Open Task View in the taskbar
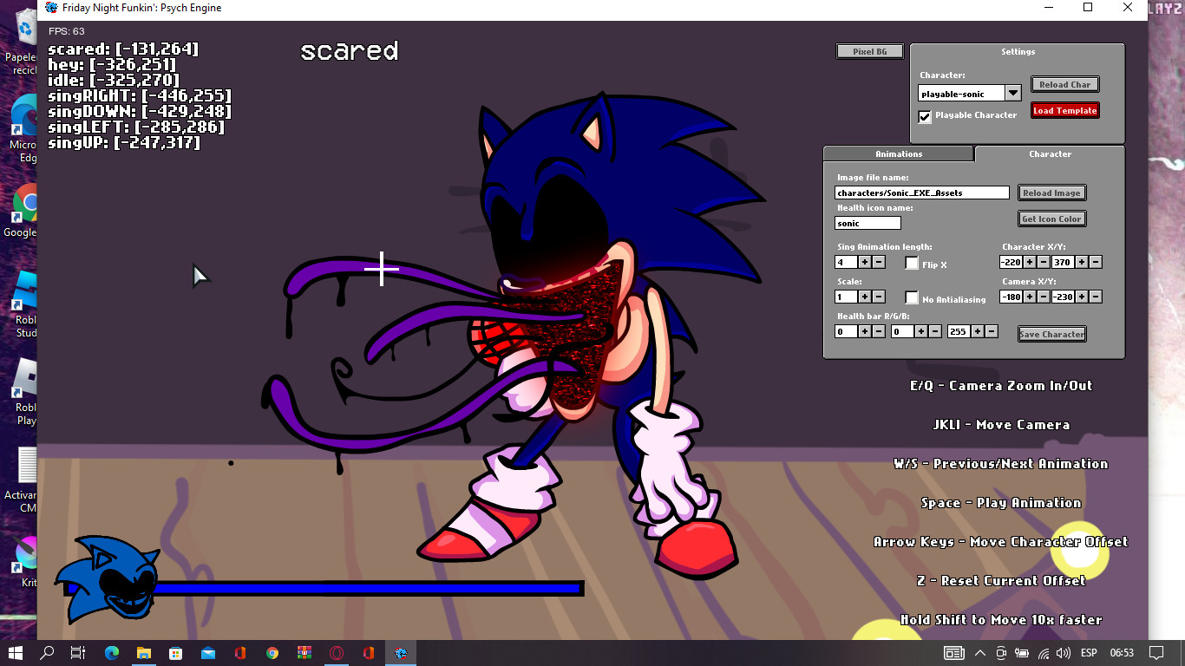The width and height of the screenshot is (1185, 666). coord(78,653)
